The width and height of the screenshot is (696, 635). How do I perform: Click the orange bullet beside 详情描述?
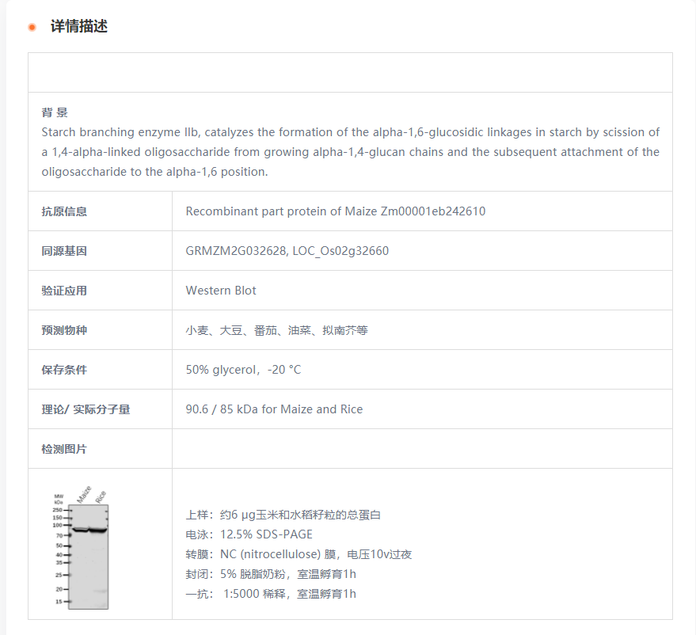(32, 27)
